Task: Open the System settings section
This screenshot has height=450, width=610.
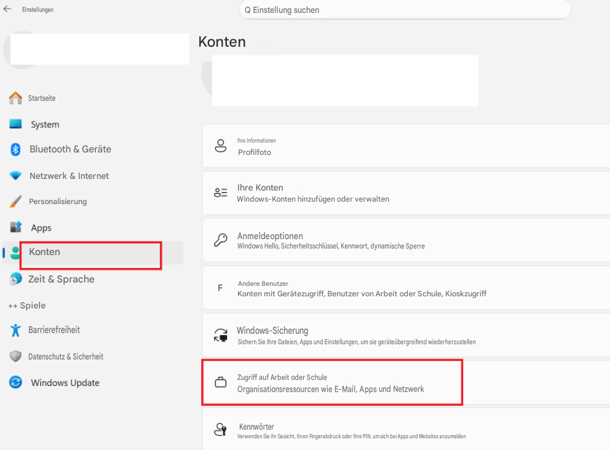Action: (93, 124)
